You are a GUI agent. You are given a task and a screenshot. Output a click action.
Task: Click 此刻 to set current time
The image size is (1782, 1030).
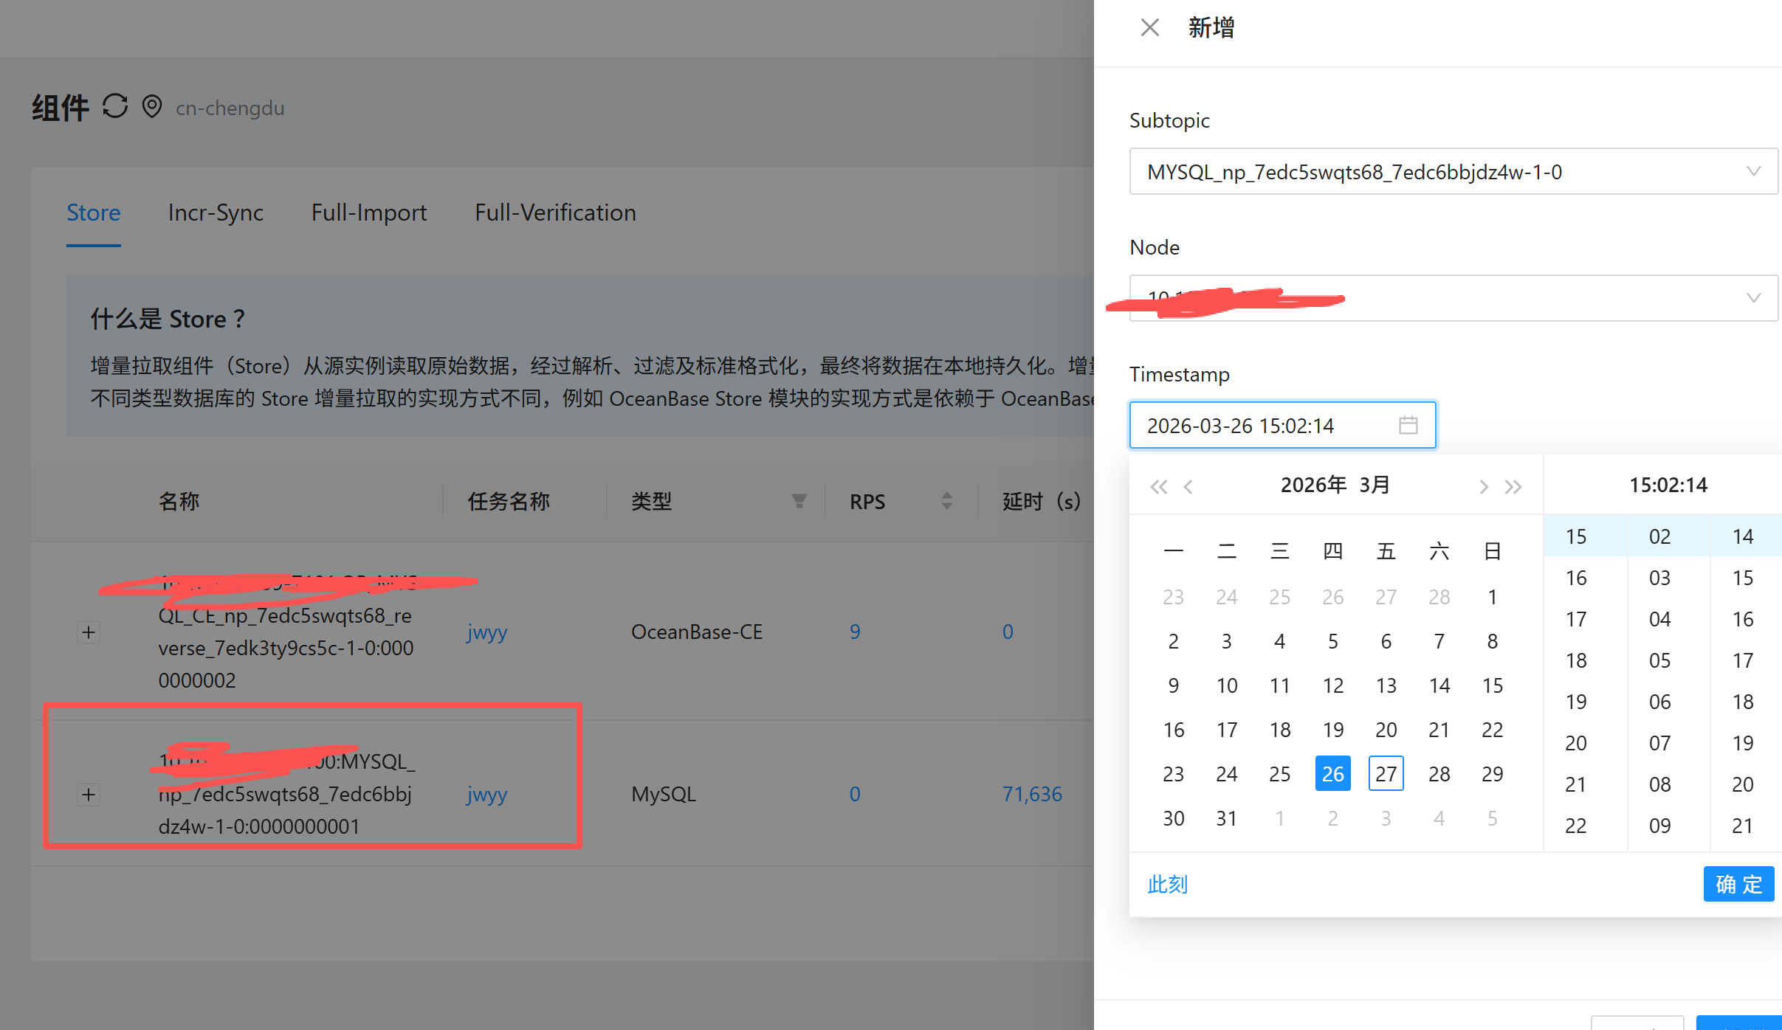pyautogui.click(x=1167, y=884)
